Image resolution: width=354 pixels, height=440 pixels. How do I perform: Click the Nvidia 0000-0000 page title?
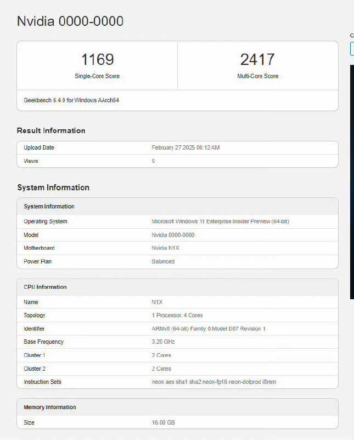[70, 21]
